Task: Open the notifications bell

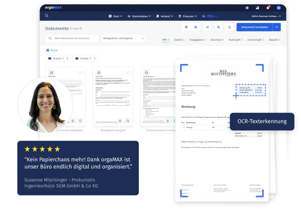Action: 268,8
